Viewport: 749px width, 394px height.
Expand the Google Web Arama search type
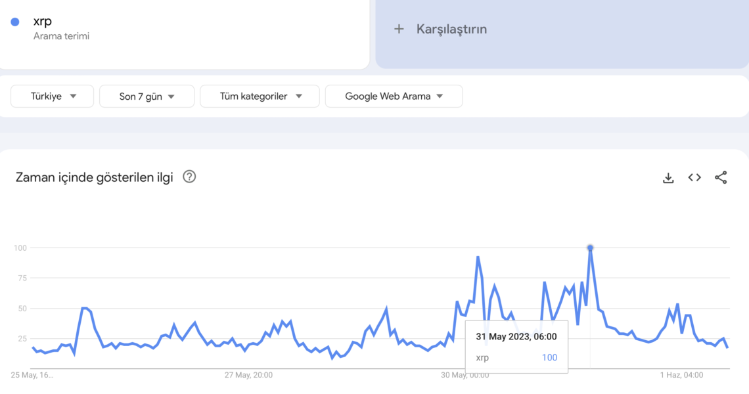(x=394, y=96)
